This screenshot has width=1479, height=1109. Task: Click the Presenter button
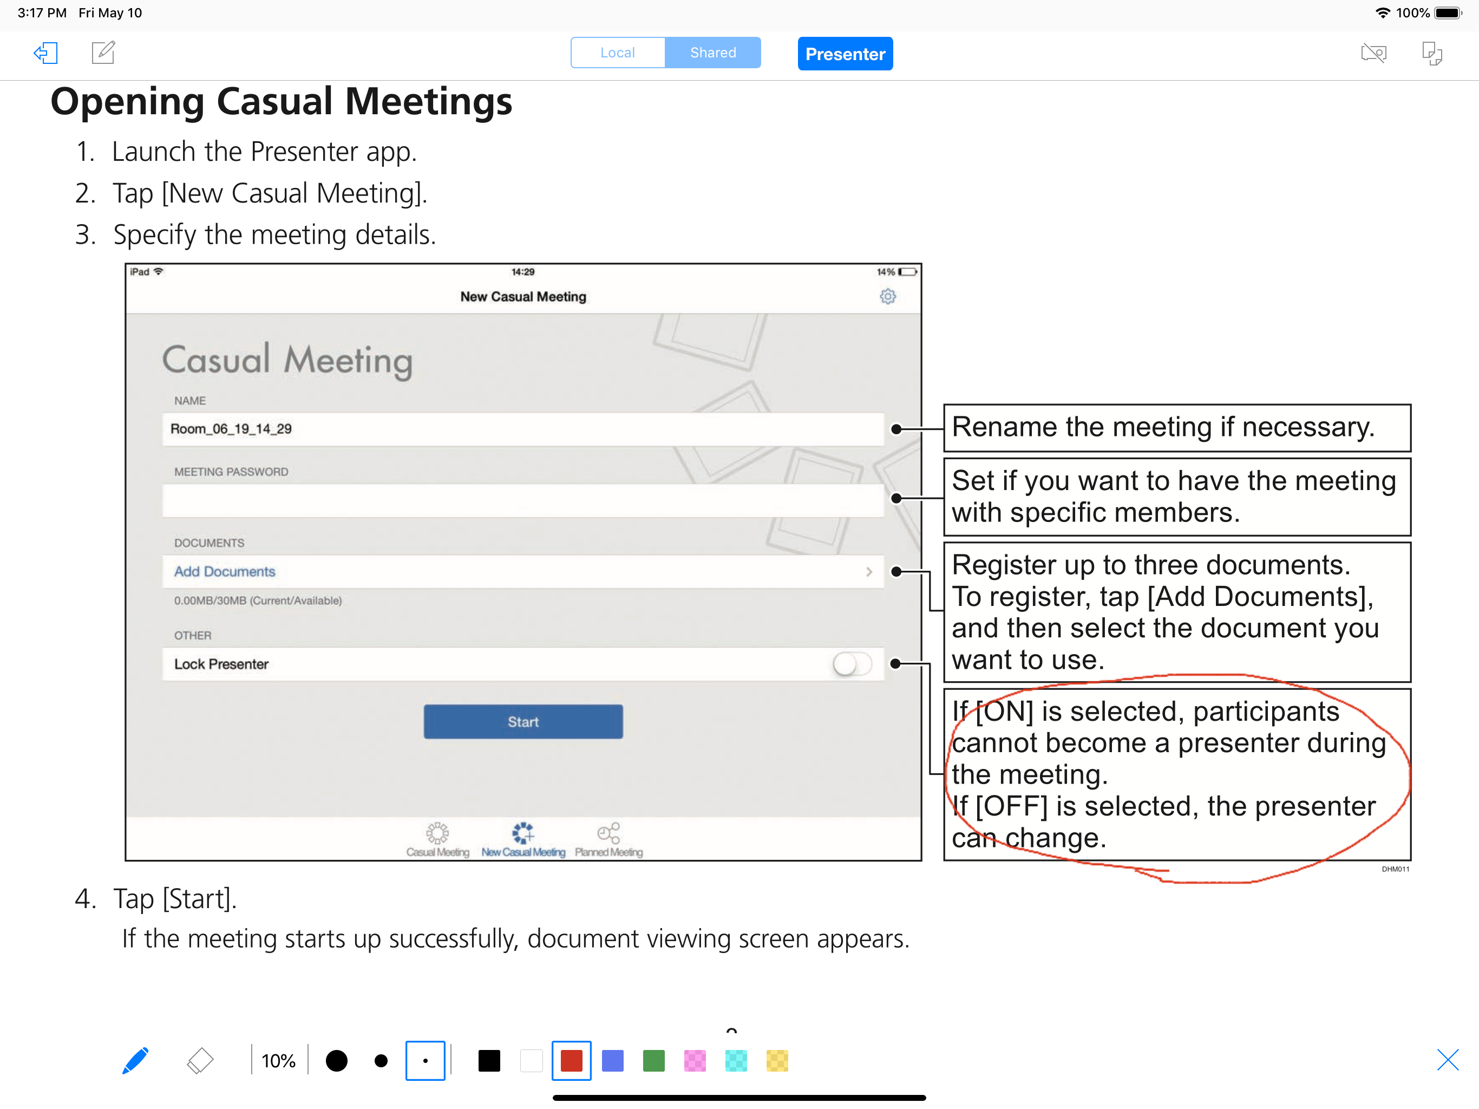[x=845, y=54]
